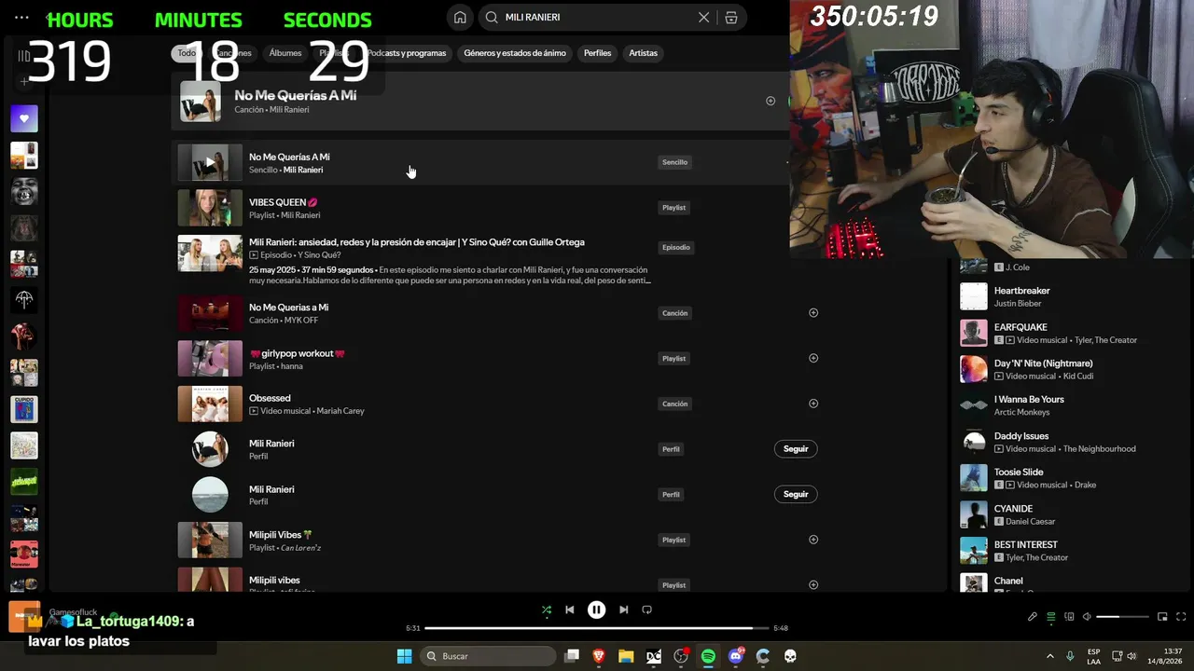Screen dimensions: 1194x671
Task: Expand hidden system tray icons
Action: 1050,656
